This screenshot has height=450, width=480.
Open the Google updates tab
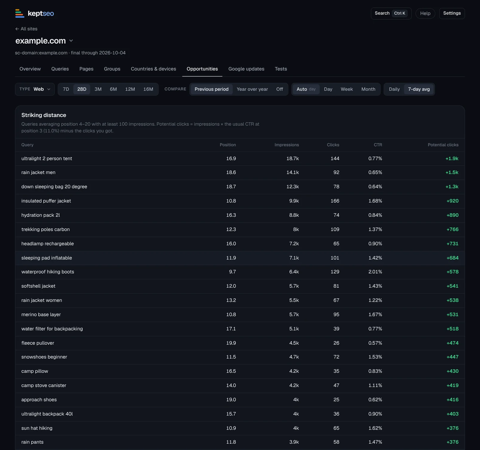click(246, 69)
